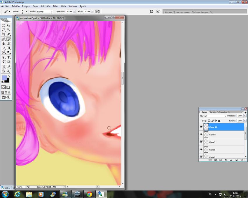Open the Pincel brush preset picker
Screen dimensions: 248x198
[26, 12]
